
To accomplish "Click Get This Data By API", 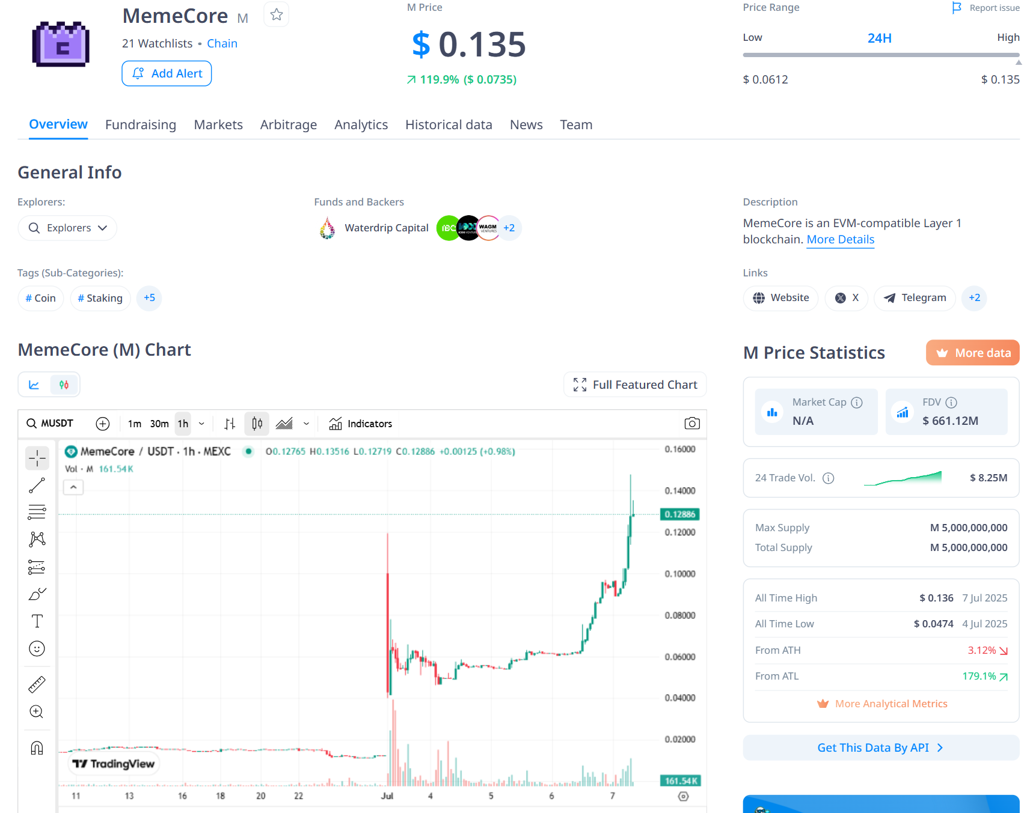I will (x=881, y=748).
